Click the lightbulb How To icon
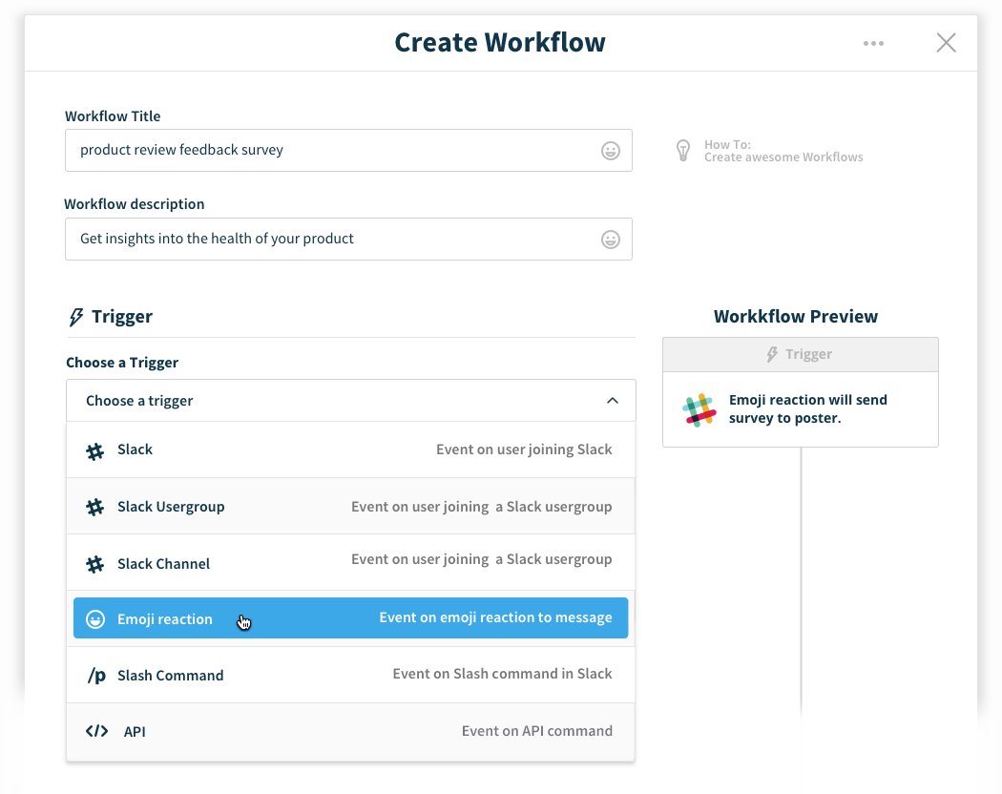The image size is (1002, 794). click(x=683, y=151)
